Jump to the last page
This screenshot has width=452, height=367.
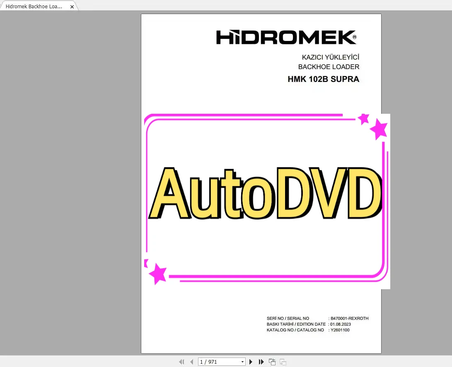(x=261, y=362)
